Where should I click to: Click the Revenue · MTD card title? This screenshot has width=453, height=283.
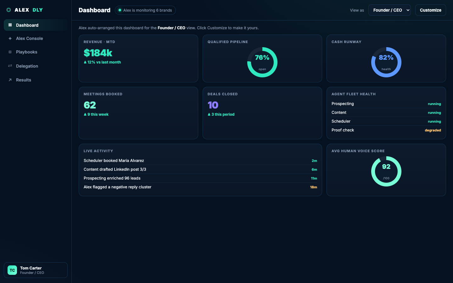(99, 42)
